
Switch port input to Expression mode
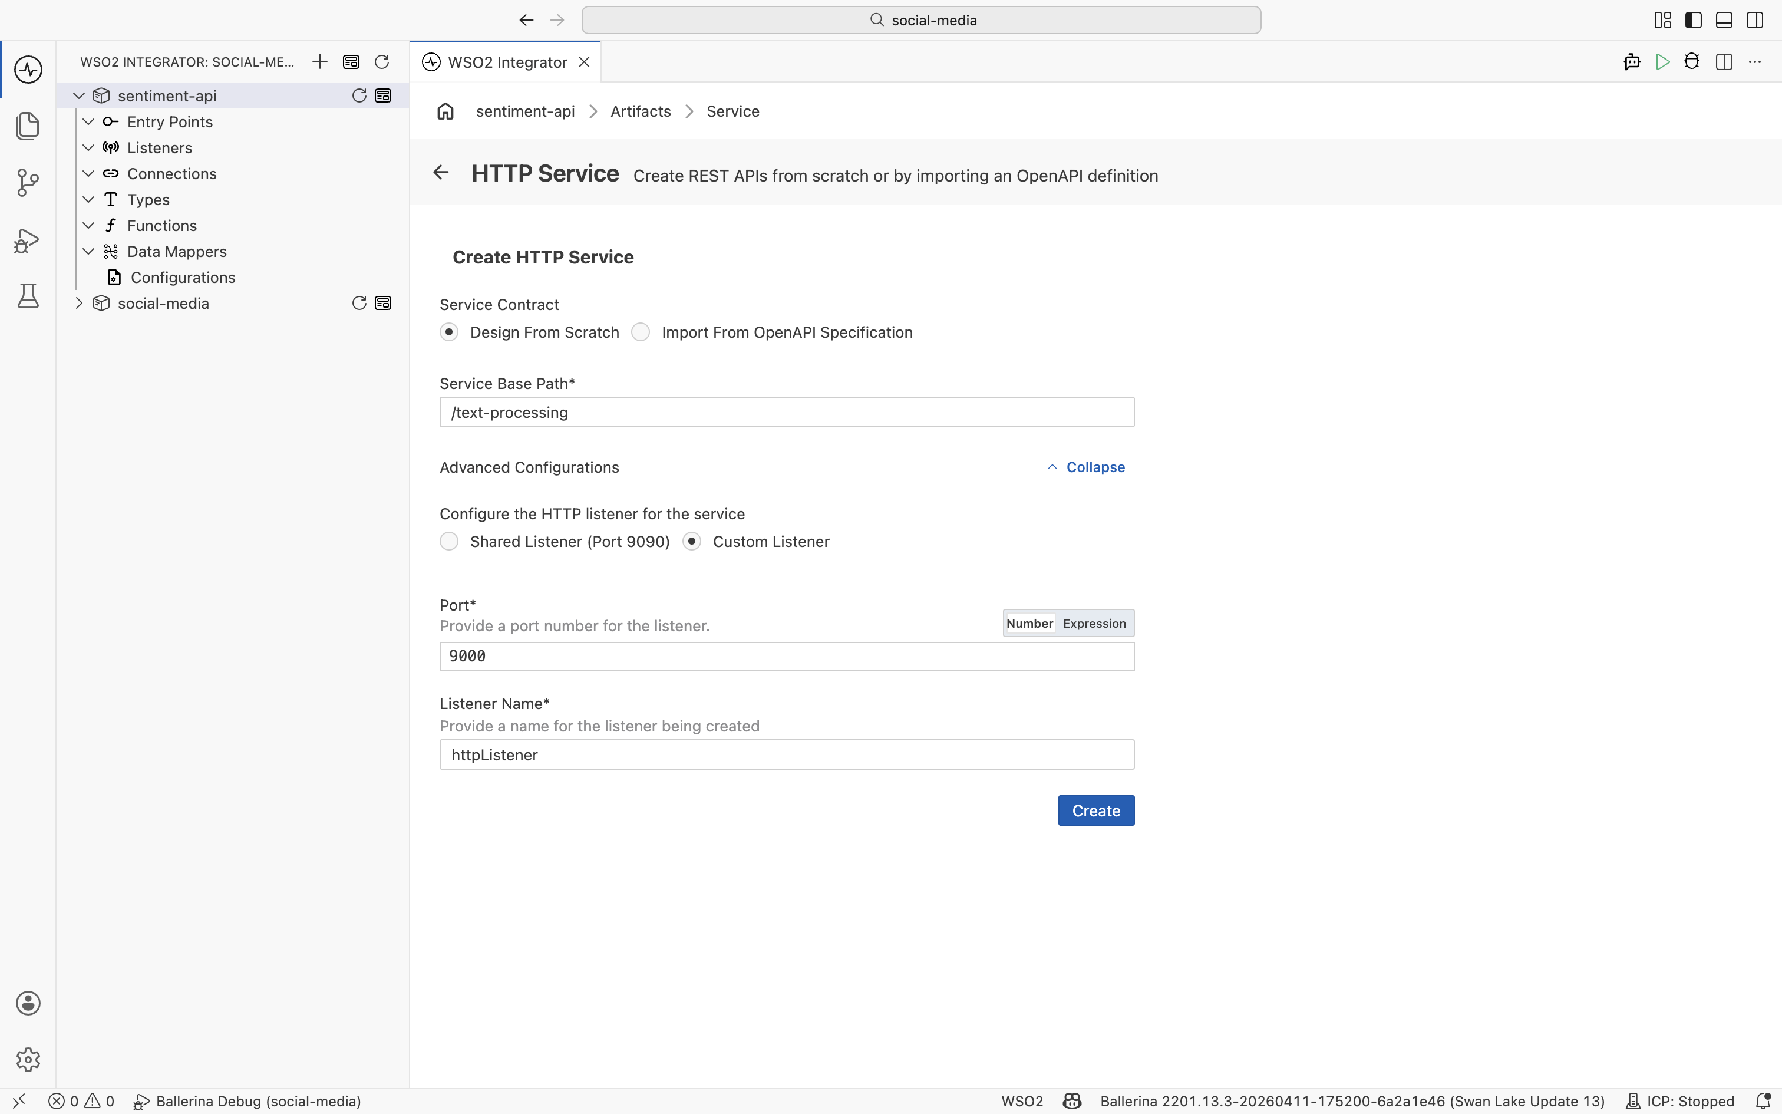pyautogui.click(x=1094, y=624)
